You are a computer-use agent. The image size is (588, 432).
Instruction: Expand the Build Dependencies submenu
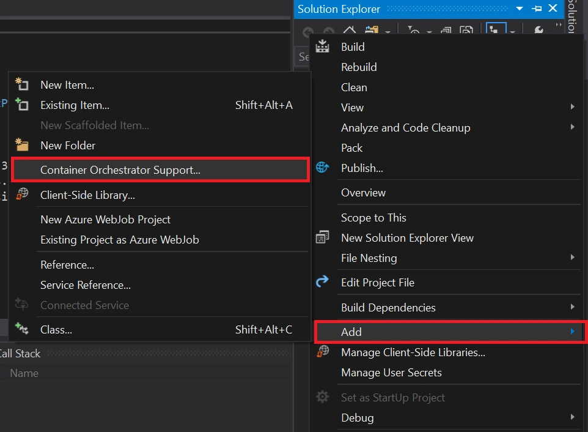coord(572,307)
